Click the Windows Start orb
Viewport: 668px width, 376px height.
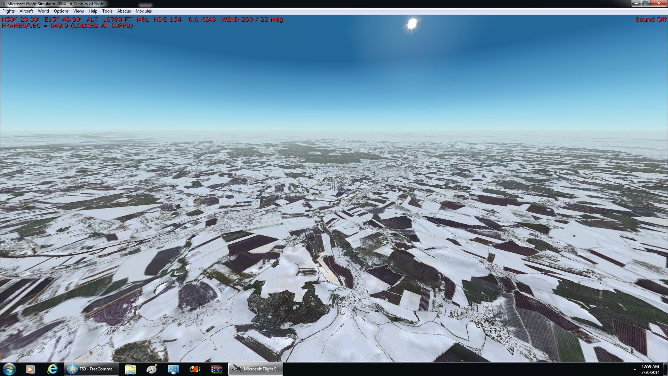point(9,369)
